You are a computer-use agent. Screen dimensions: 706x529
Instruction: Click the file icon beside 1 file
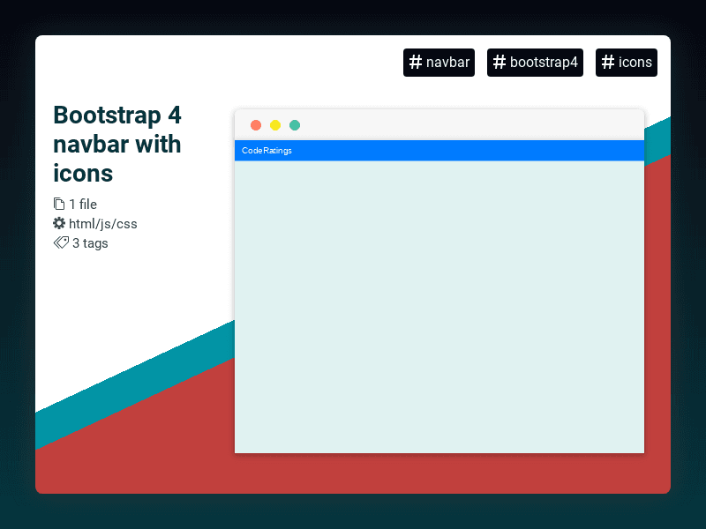coord(59,204)
